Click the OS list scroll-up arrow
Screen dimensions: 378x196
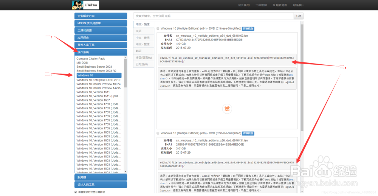click(x=125, y=58)
